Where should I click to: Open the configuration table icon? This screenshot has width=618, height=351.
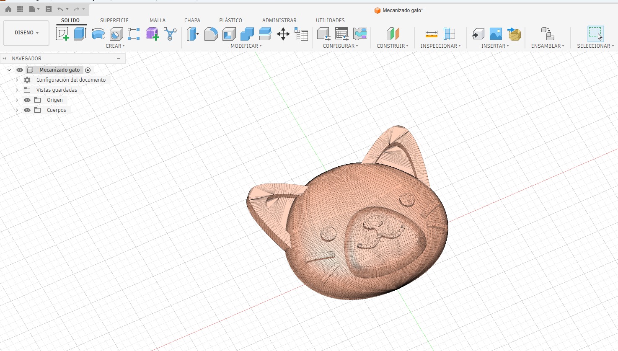click(x=342, y=34)
